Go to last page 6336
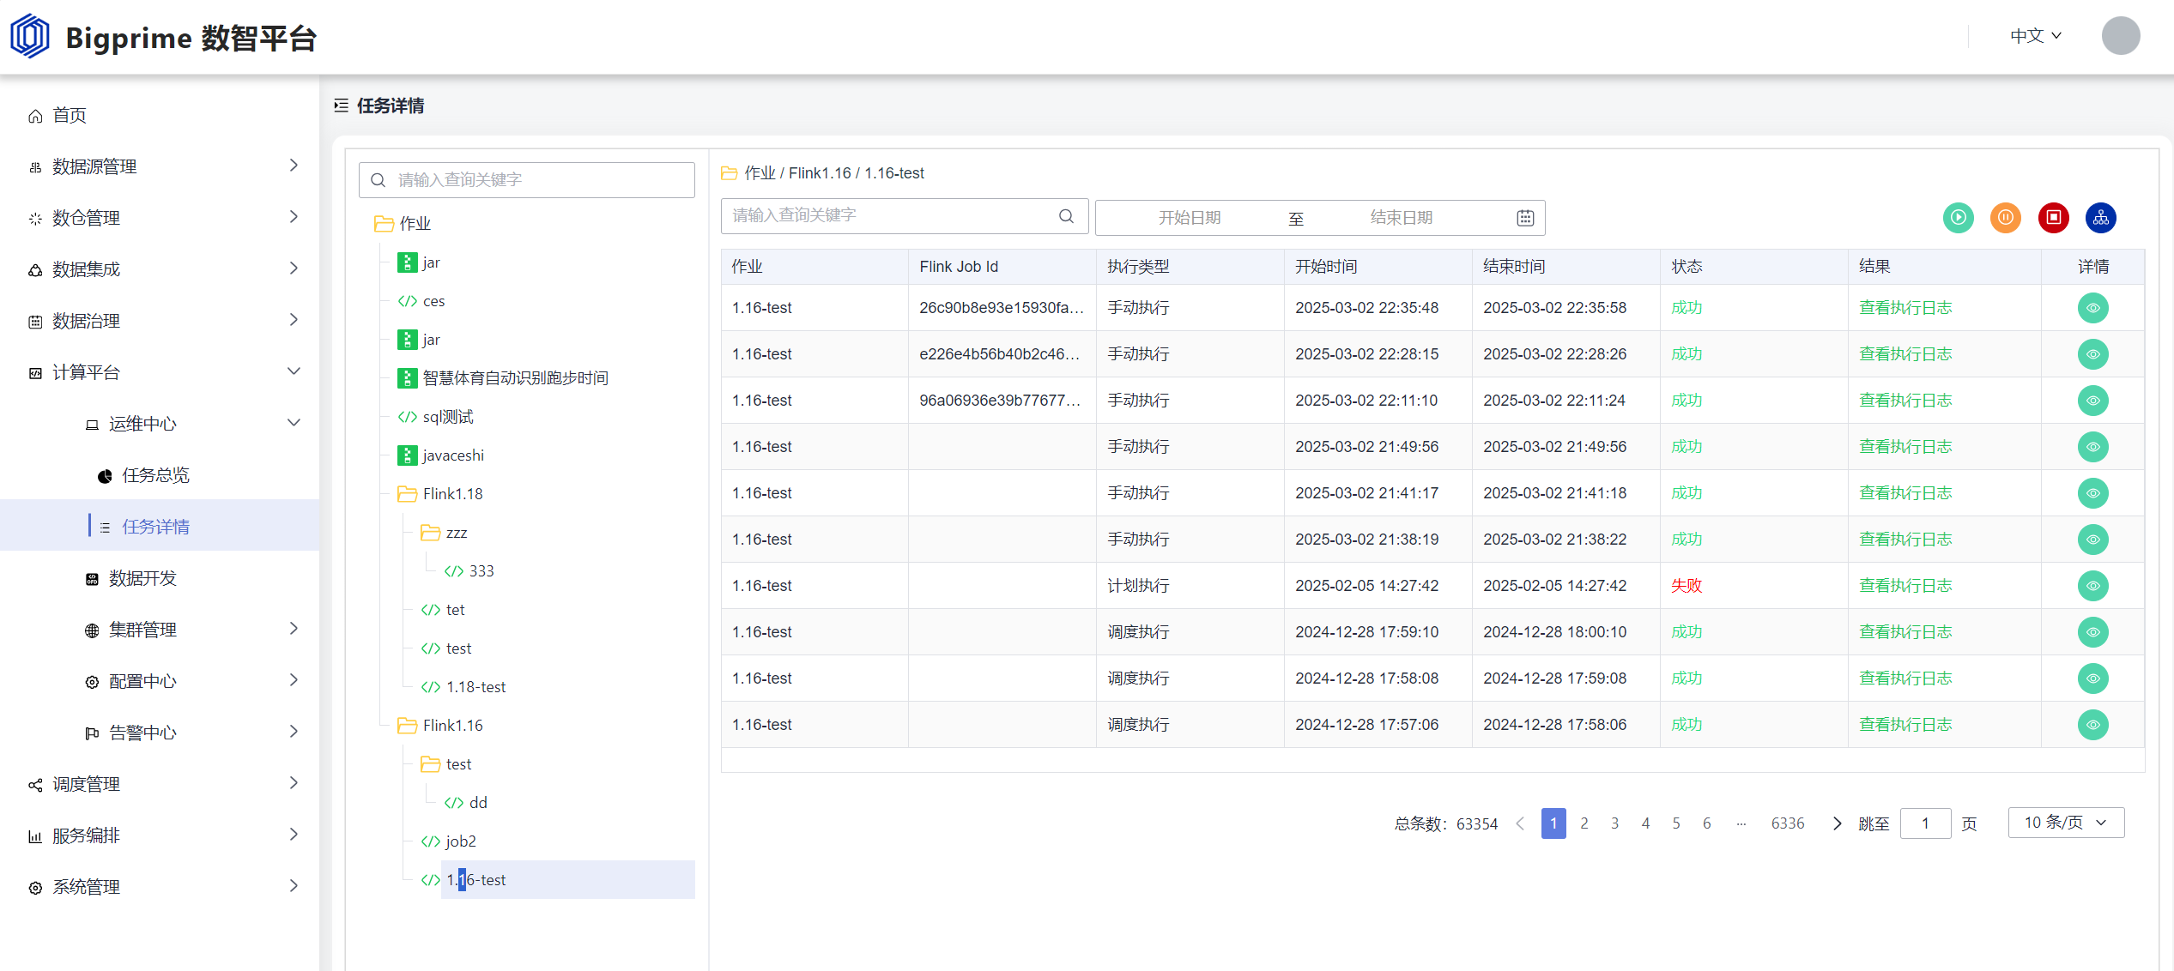The width and height of the screenshot is (2174, 971). (x=1787, y=823)
